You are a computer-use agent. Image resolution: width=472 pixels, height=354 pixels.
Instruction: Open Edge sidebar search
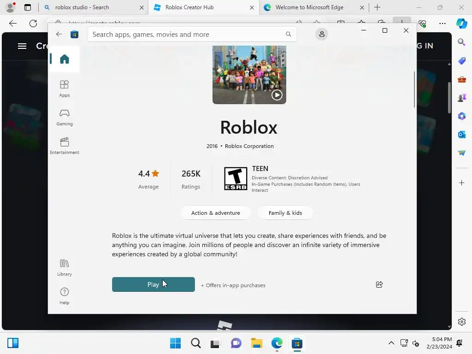tap(461, 42)
